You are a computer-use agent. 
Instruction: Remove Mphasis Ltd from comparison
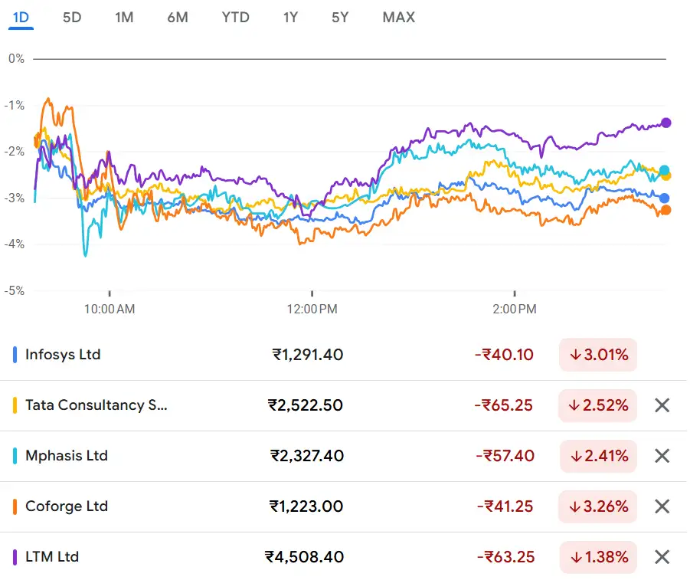tap(662, 456)
